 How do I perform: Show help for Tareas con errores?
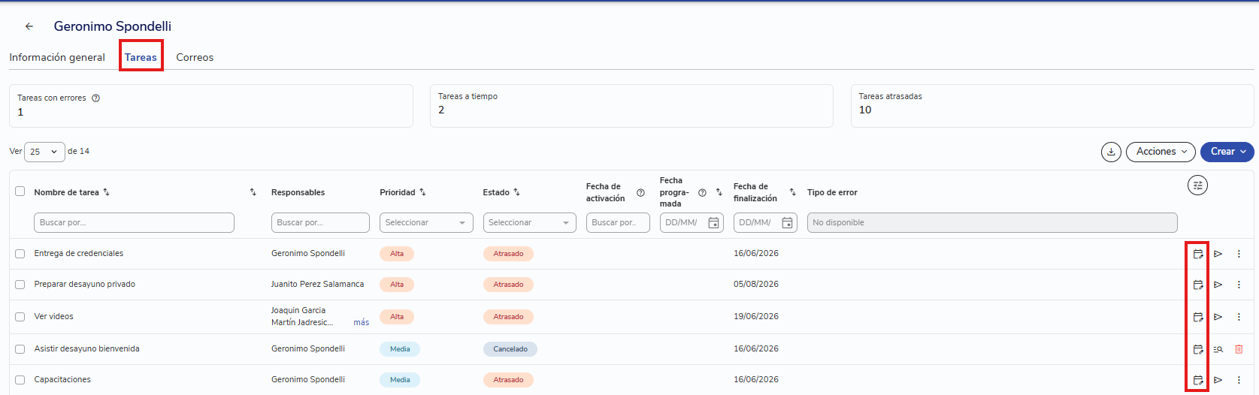click(x=95, y=98)
